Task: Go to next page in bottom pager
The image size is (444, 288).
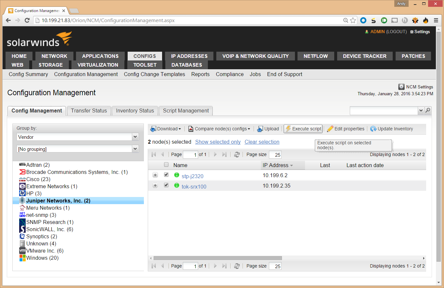Action: (x=215, y=266)
